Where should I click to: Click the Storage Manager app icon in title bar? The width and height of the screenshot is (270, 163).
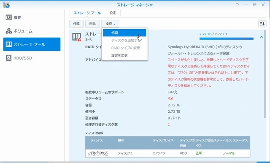tap(7, 5)
